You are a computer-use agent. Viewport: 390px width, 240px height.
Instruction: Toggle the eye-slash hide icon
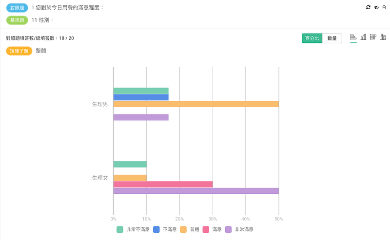tap(376, 7)
